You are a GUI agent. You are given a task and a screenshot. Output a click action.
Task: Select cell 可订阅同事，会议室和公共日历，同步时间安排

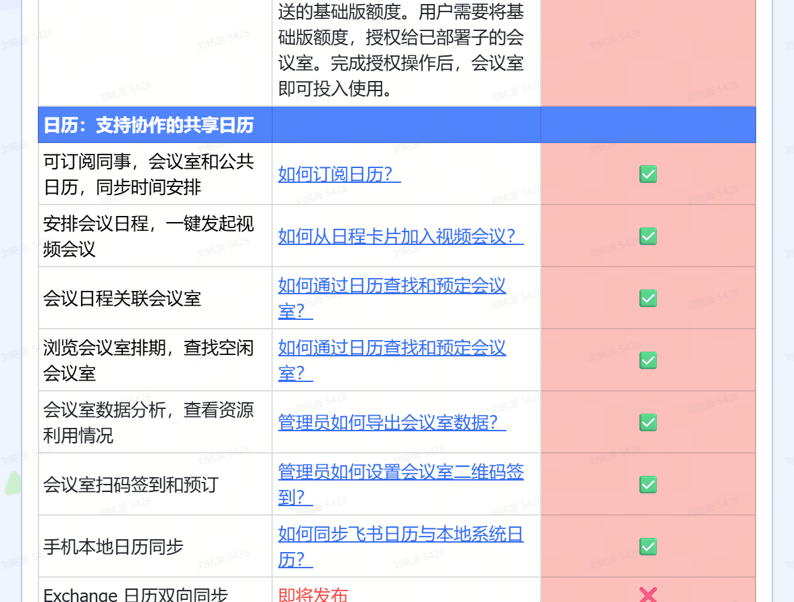(x=155, y=174)
